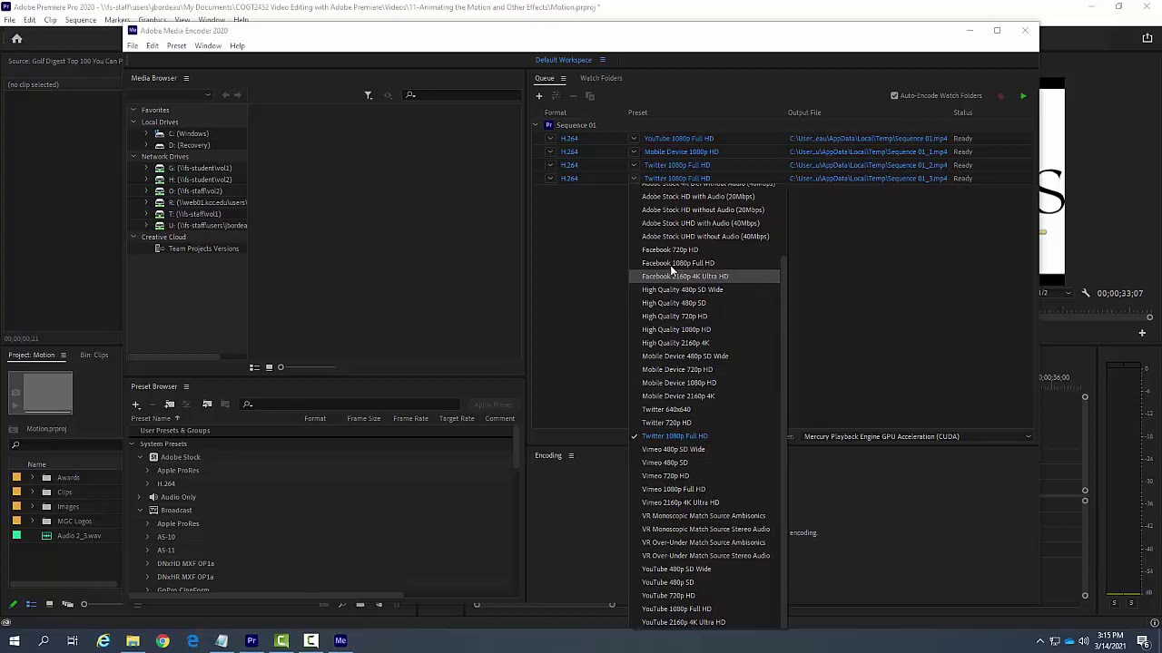Expand the C: (Windows) drive
Image resolution: width=1162 pixels, height=653 pixels.
coord(146,134)
